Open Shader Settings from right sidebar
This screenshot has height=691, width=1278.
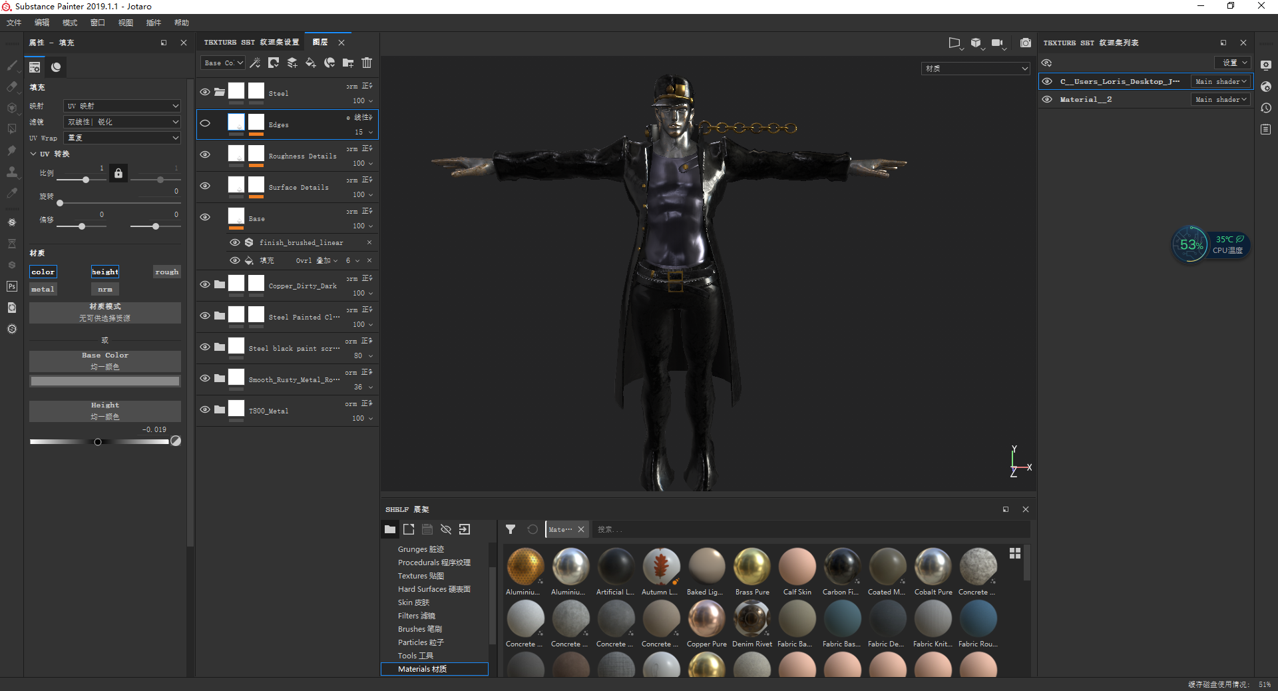[x=1266, y=87]
